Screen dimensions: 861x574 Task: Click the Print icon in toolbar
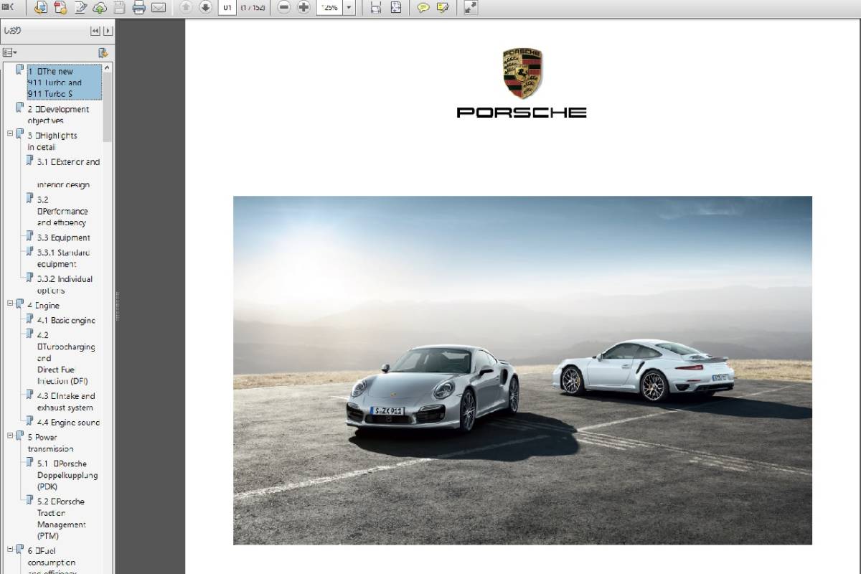tap(139, 8)
